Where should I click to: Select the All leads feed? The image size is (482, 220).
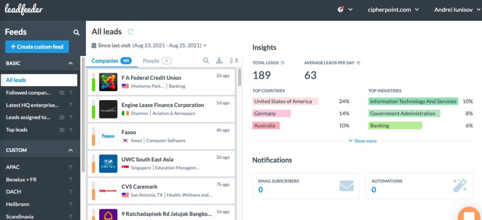pyautogui.click(x=39, y=80)
